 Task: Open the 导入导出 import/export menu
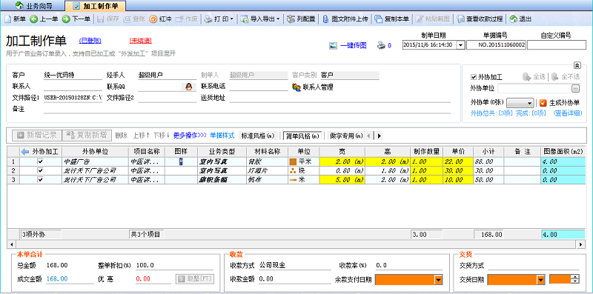261,19
